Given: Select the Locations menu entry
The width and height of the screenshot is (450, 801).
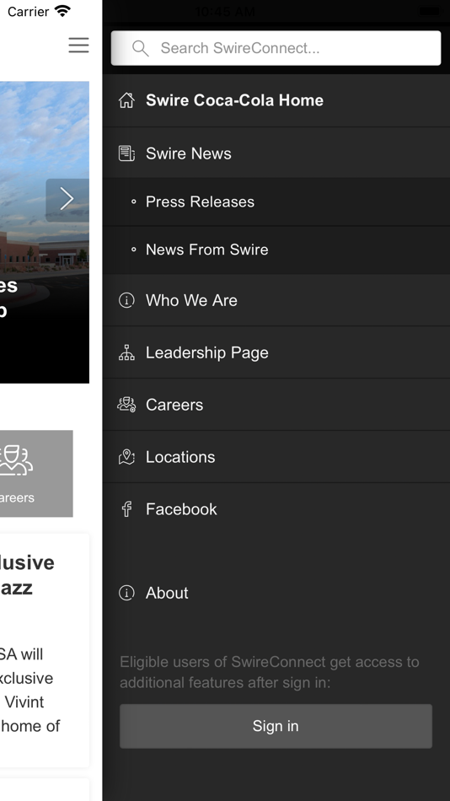Looking at the screenshot, I should point(276,457).
